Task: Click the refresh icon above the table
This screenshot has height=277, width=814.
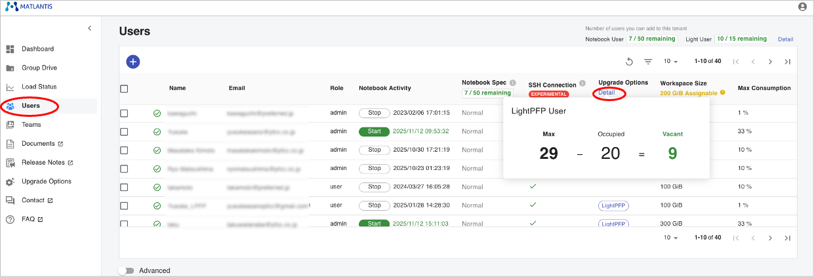Action: coord(629,62)
